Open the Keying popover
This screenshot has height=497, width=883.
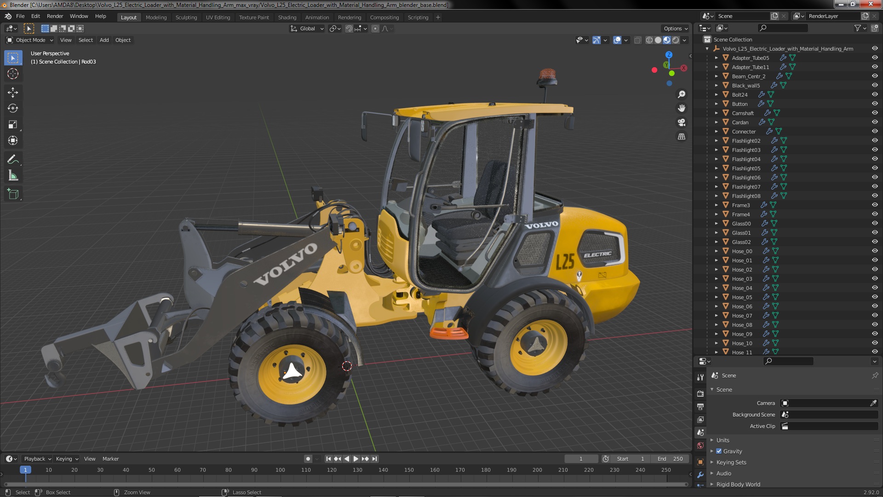tap(67, 459)
